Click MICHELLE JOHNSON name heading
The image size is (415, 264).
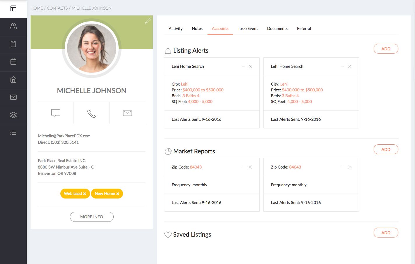click(x=92, y=91)
